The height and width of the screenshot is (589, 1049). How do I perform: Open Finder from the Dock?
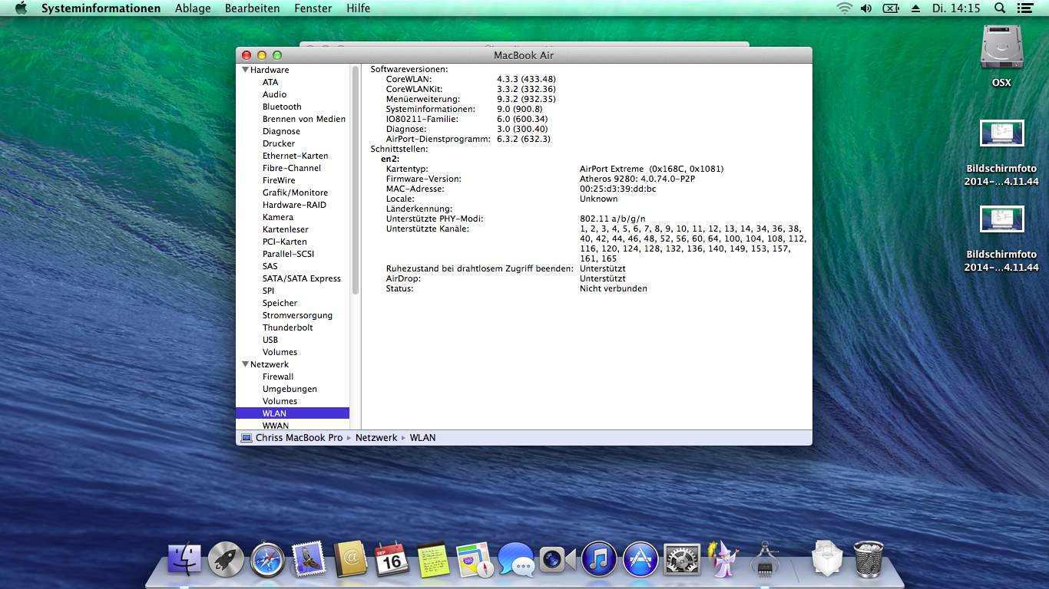[x=184, y=560]
